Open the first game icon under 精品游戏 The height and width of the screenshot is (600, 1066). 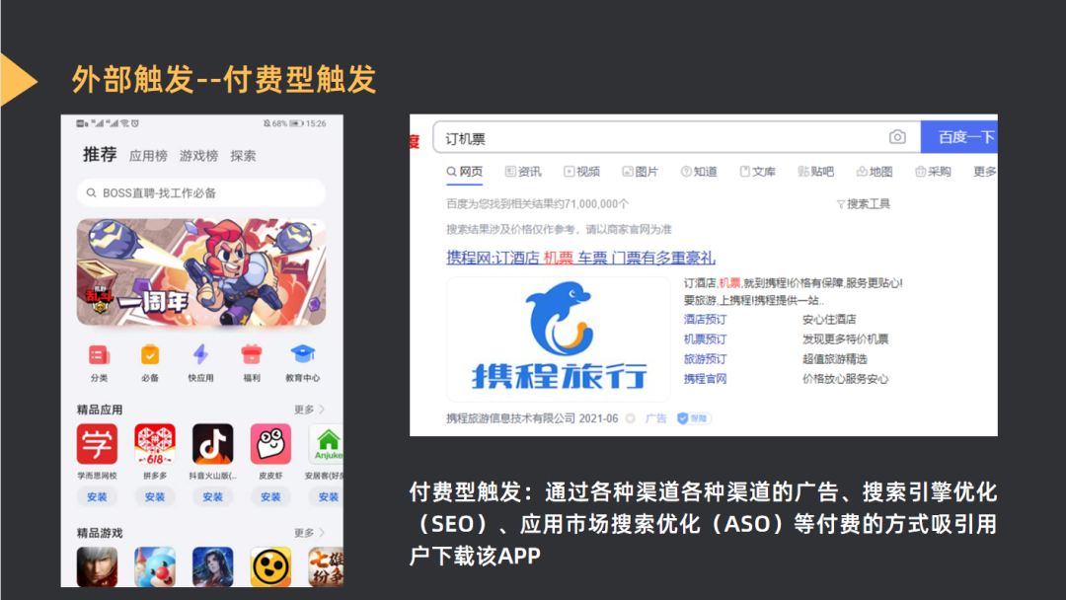pyautogui.click(x=97, y=566)
